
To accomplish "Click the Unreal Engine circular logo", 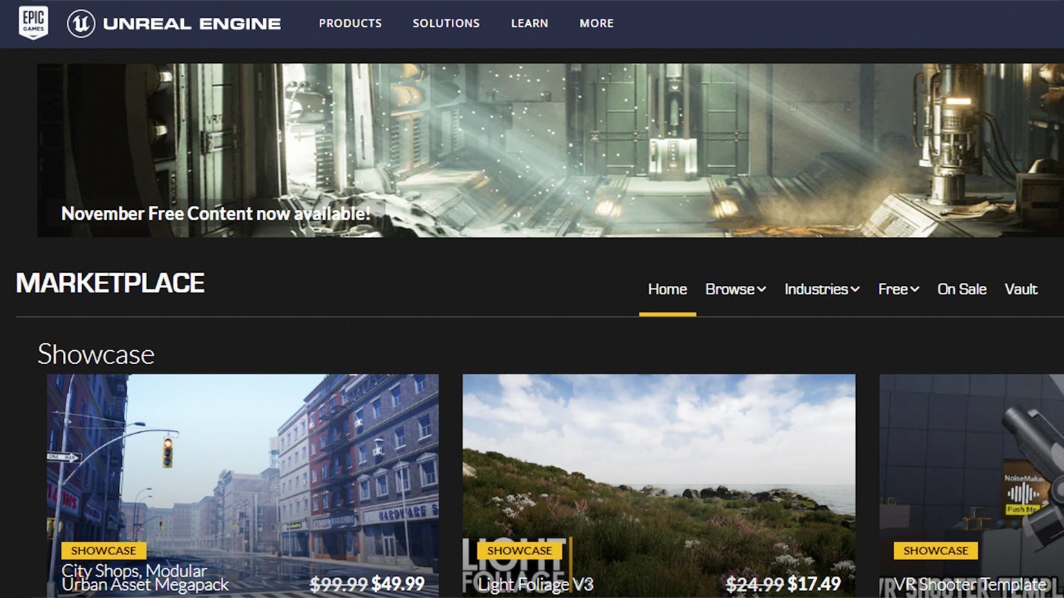I will (x=81, y=23).
